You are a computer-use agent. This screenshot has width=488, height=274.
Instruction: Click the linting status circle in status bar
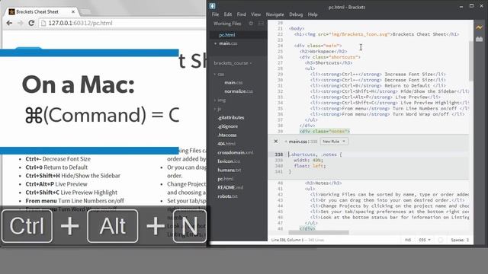(441, 240)
